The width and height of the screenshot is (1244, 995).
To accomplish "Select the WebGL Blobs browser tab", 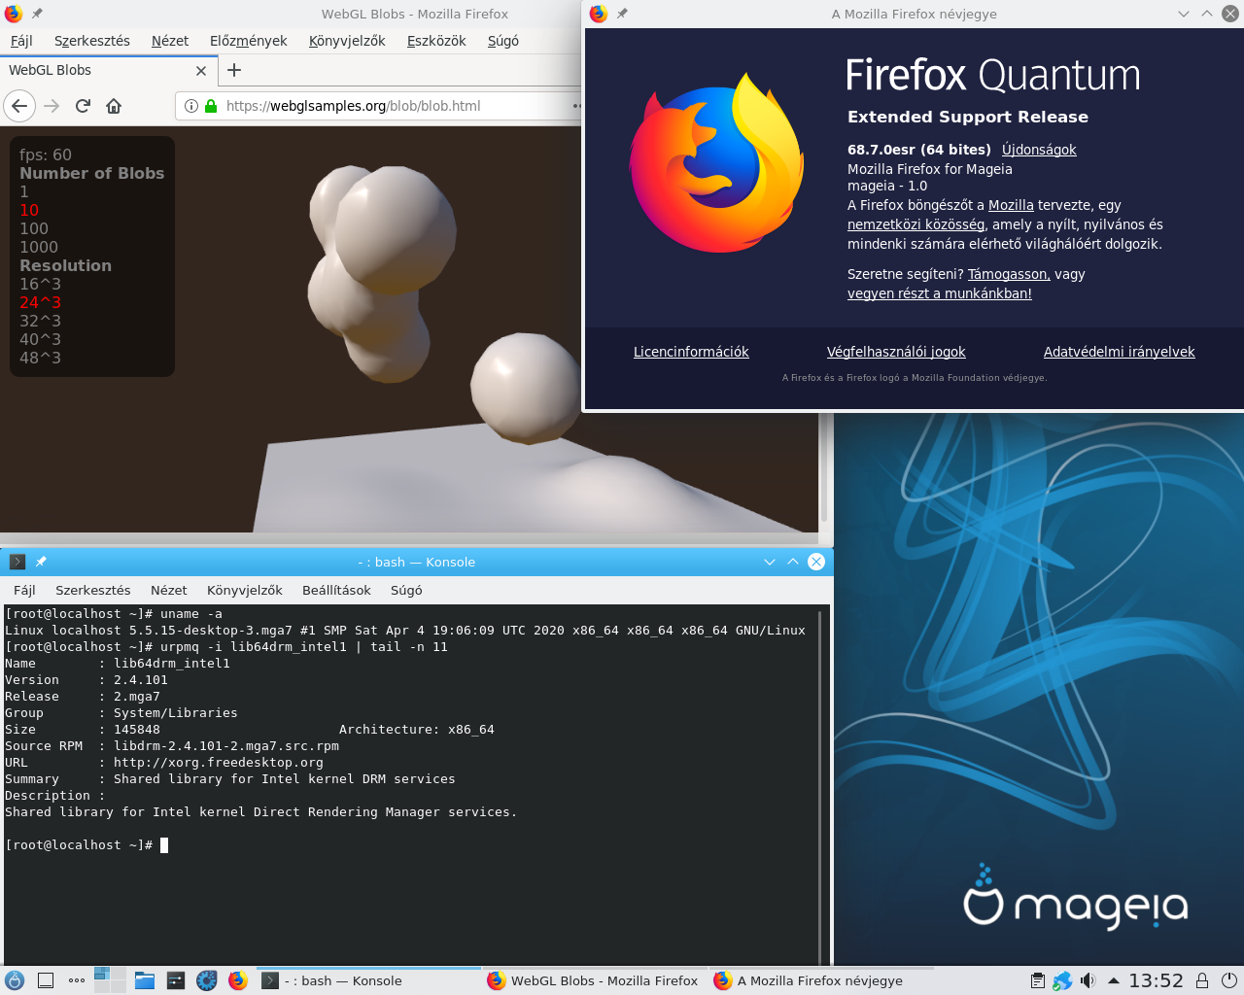I will [x=107, y=71].
